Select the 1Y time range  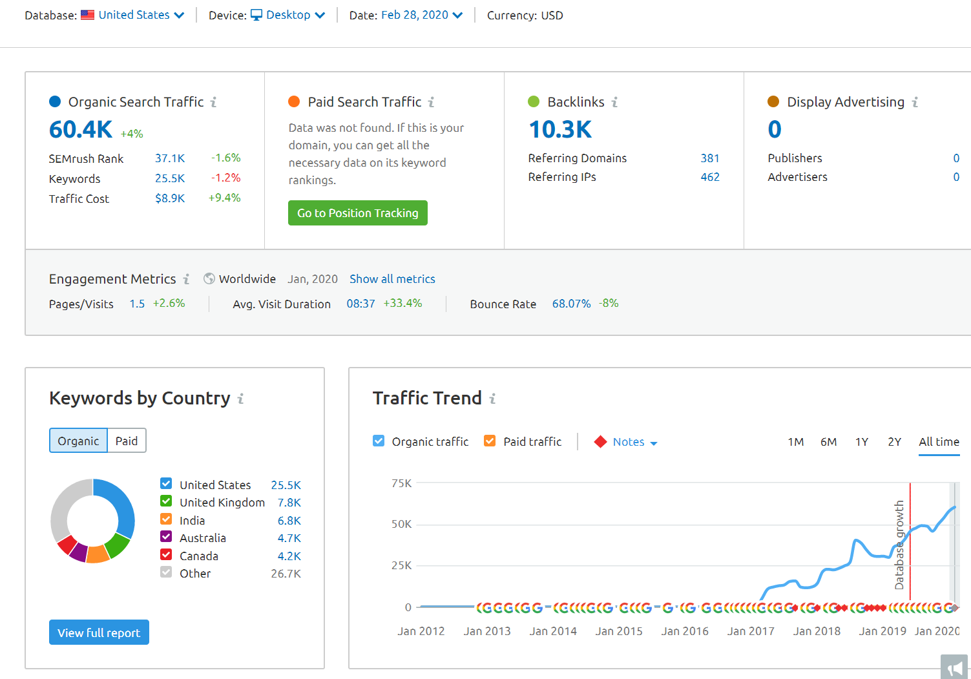pyautogui.click(x=862, y=442)
